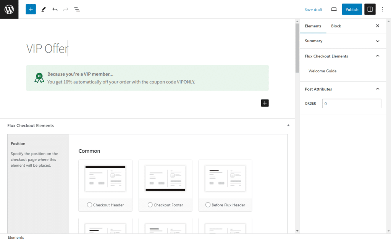Open the three-dot Options menu
The width and height of the screenshot is (391, 241).
[383, 10]
